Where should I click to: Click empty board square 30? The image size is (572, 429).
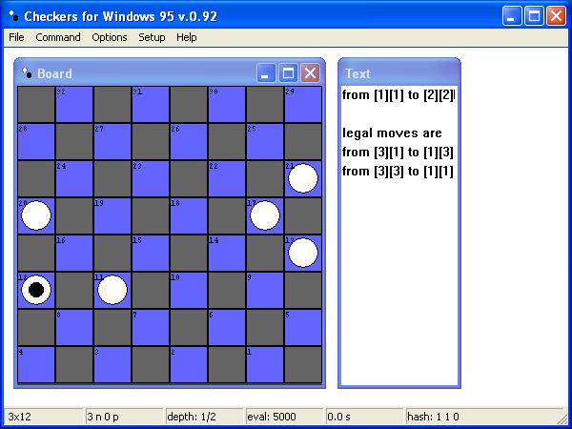[x=227, y=104]
